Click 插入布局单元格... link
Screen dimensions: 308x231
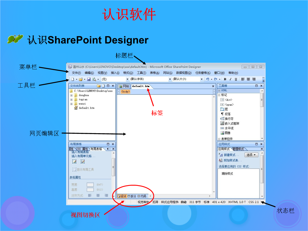(83, 156)
